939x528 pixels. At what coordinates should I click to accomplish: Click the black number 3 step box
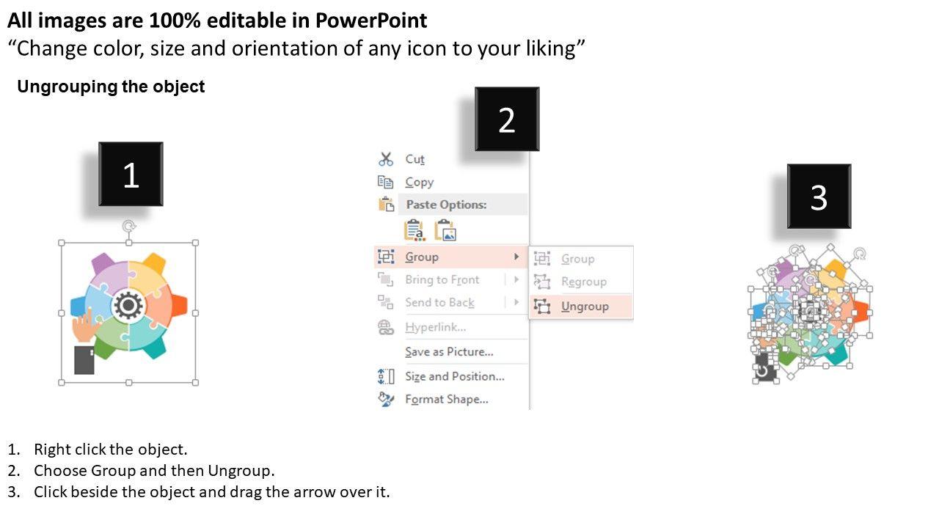pos(819,196)
